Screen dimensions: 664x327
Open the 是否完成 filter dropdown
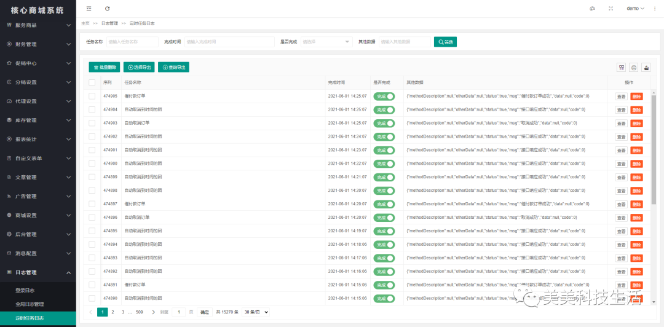point(326,42)
